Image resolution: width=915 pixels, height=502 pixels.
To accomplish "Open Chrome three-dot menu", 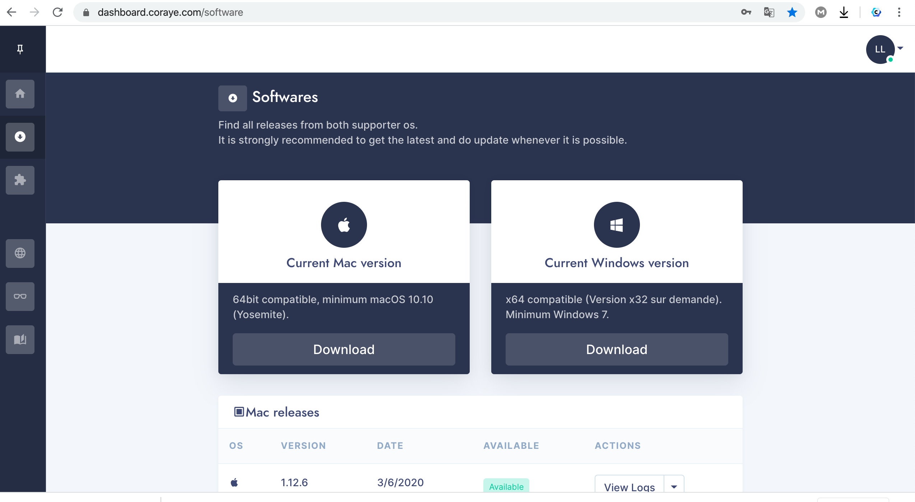I will point(899,12).
